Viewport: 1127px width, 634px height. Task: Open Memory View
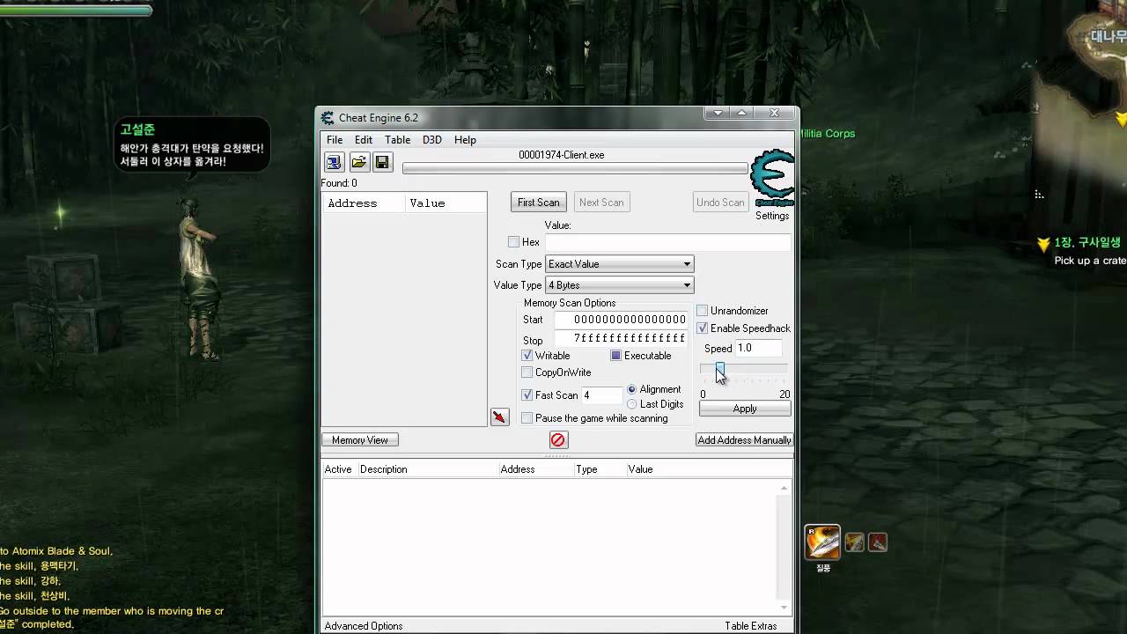[360, 440]
